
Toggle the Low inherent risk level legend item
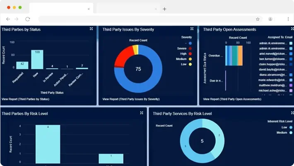[291, 127]
